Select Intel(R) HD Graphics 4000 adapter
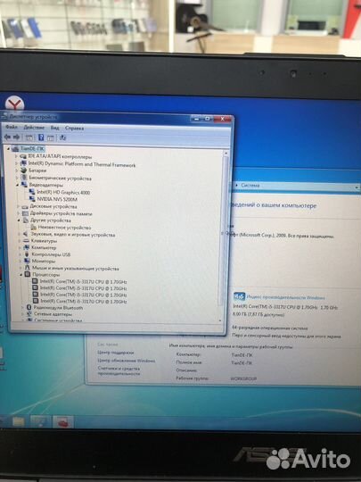 (63, 193)
